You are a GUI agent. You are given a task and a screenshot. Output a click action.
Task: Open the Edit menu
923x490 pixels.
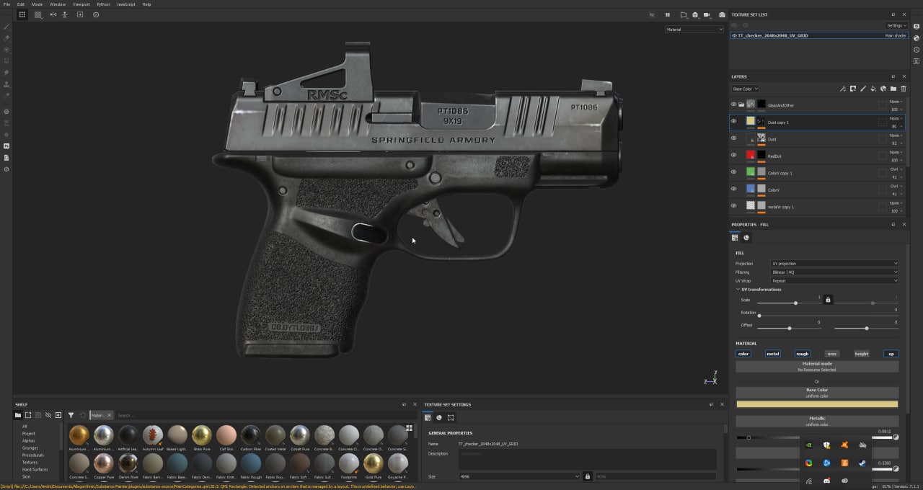coord(21,4)
